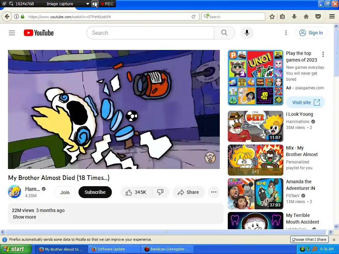
Task: Click channel watermark in video corner
Action: point(210,157)
